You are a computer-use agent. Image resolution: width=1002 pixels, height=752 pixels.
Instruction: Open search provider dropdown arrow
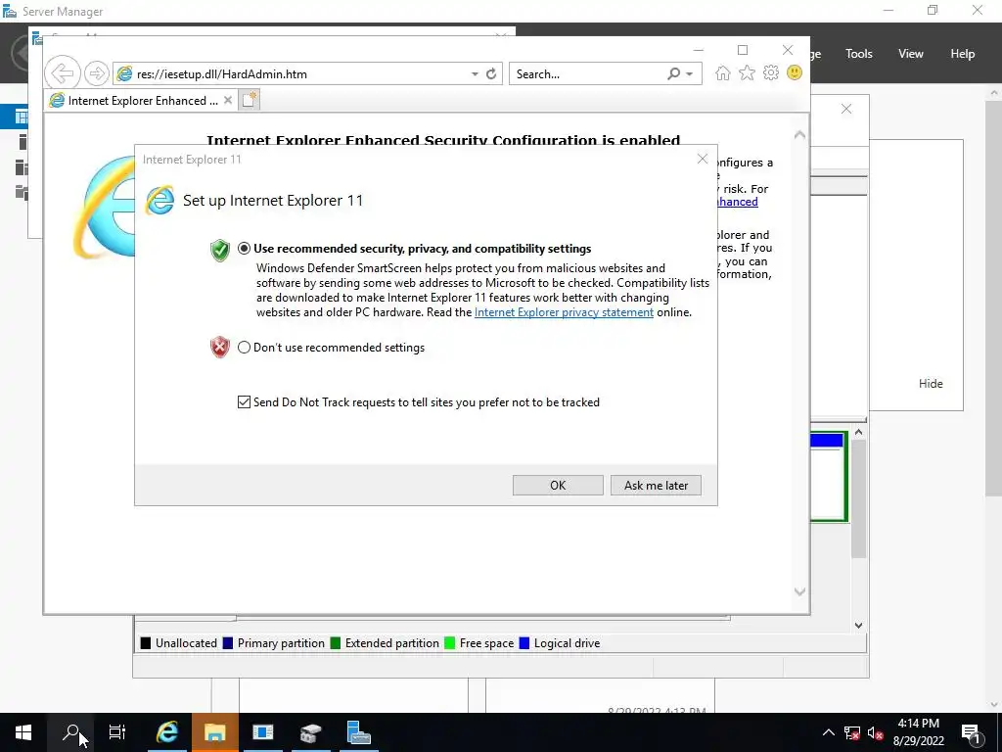690,74
